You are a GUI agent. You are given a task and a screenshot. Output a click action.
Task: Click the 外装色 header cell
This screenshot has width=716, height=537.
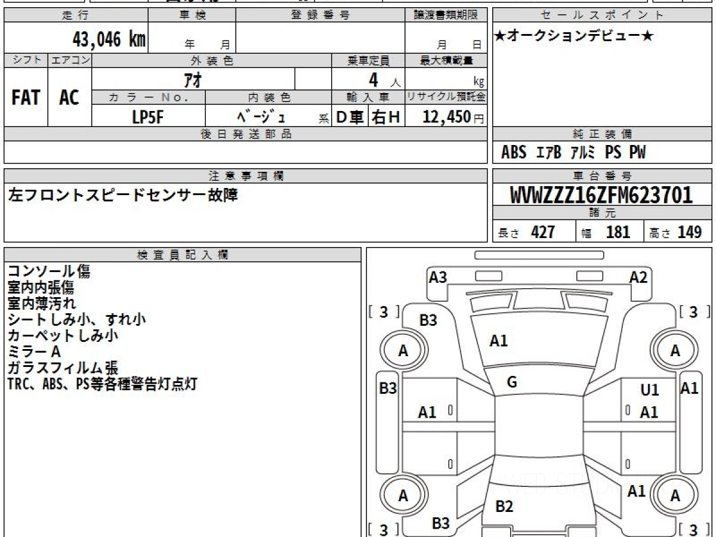pyautogui.click(x=212, y=61)
